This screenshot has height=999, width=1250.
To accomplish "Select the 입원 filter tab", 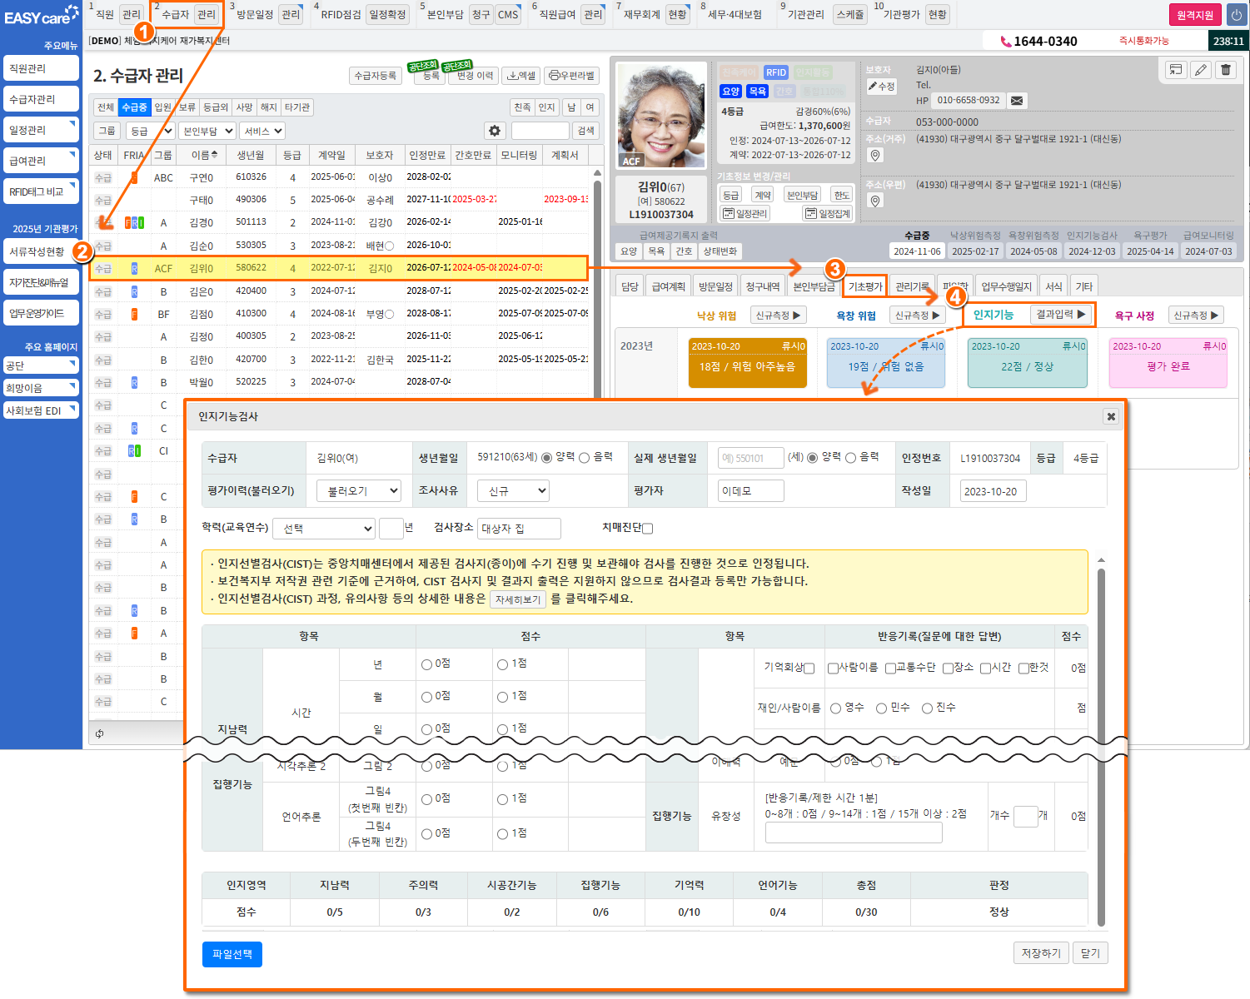I will [163, 107].
